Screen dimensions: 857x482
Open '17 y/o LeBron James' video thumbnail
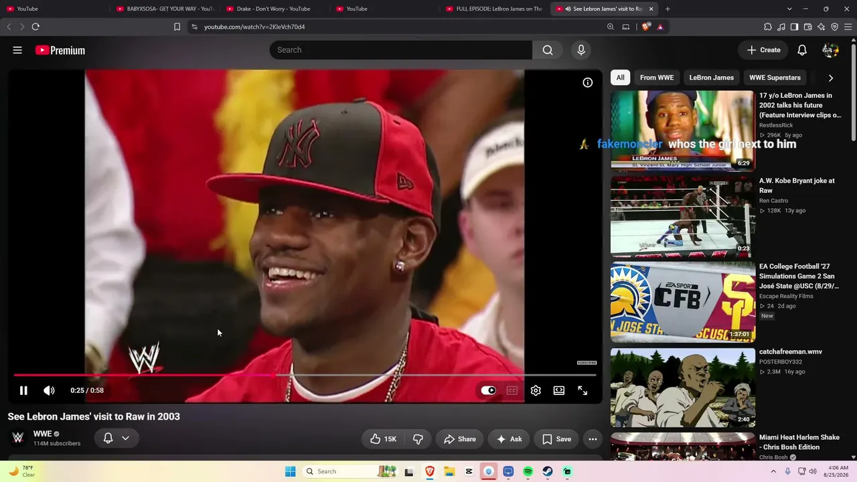[x=682, y=131]
